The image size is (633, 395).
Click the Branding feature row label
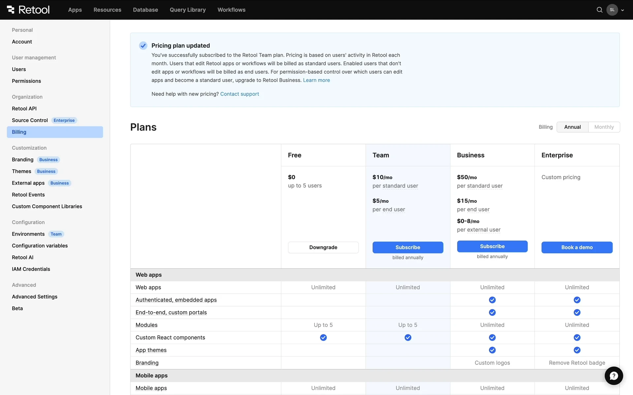pyautogui.click(x=147, y=363)
